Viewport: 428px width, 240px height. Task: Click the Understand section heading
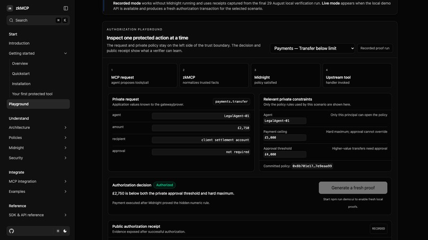click(19, 119)
